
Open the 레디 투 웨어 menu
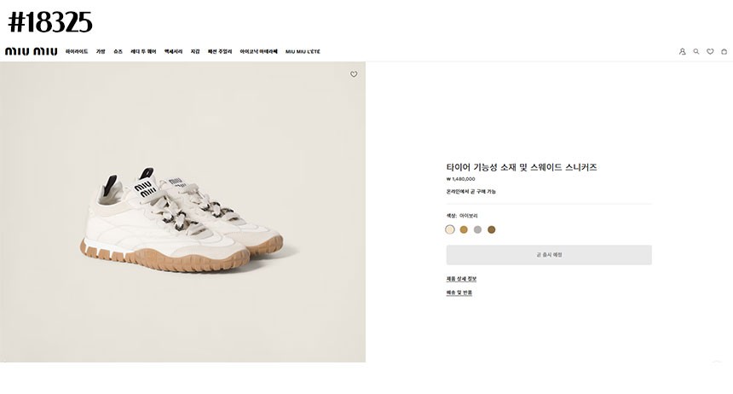click(143, 51)
